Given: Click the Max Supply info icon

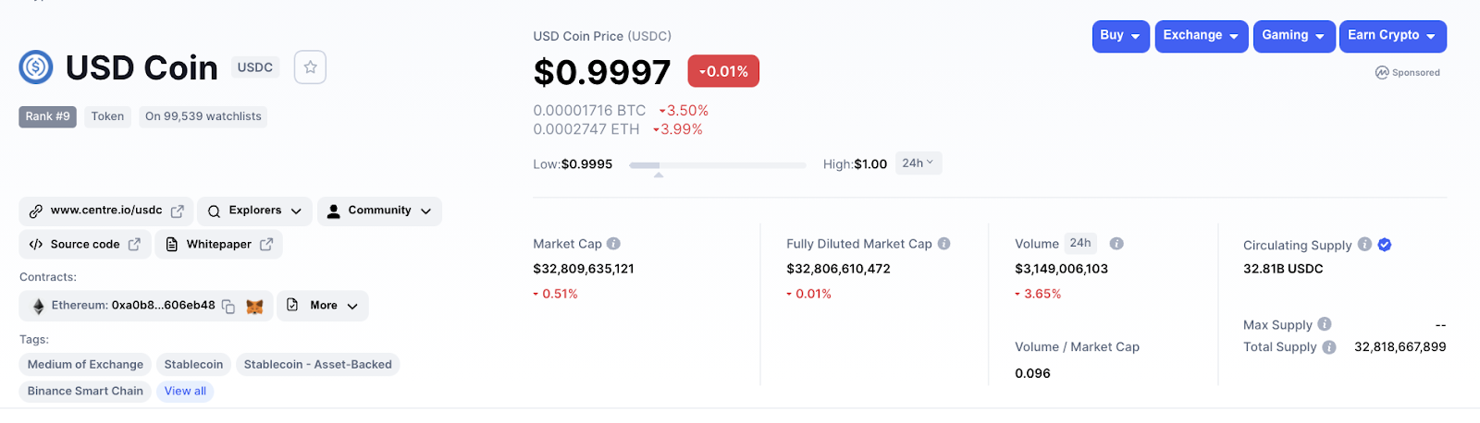Looking at the screenshot, I should pyautogui.click(x=1325, y=324).
